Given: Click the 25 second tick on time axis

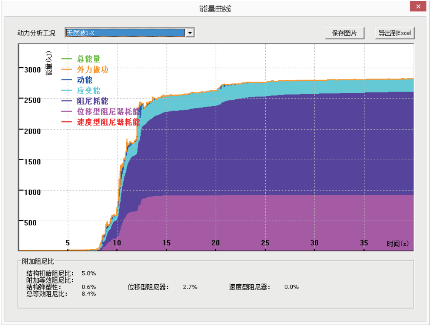Looking at the screenshot, I should 265,243.
